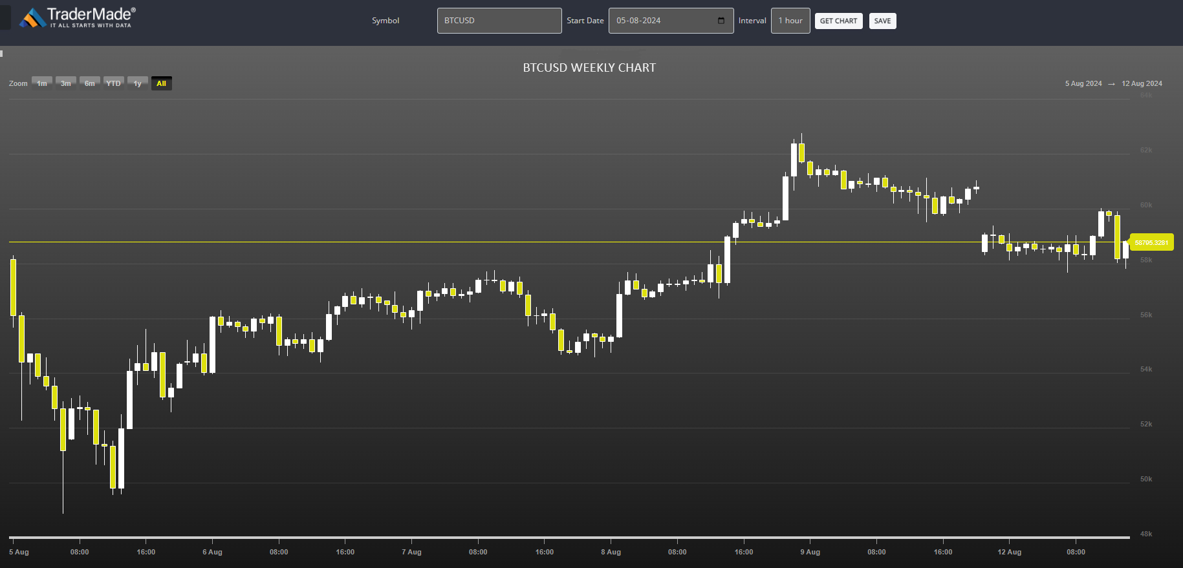The width and height of the screenshot is (1183, 568).
Task: Click the Interval label text
Action: click(752, 21)
